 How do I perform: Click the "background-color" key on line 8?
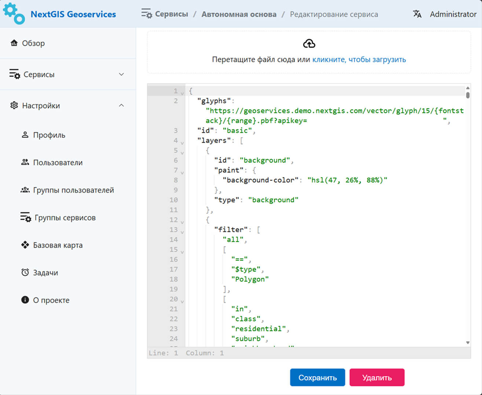coord(260,180)
